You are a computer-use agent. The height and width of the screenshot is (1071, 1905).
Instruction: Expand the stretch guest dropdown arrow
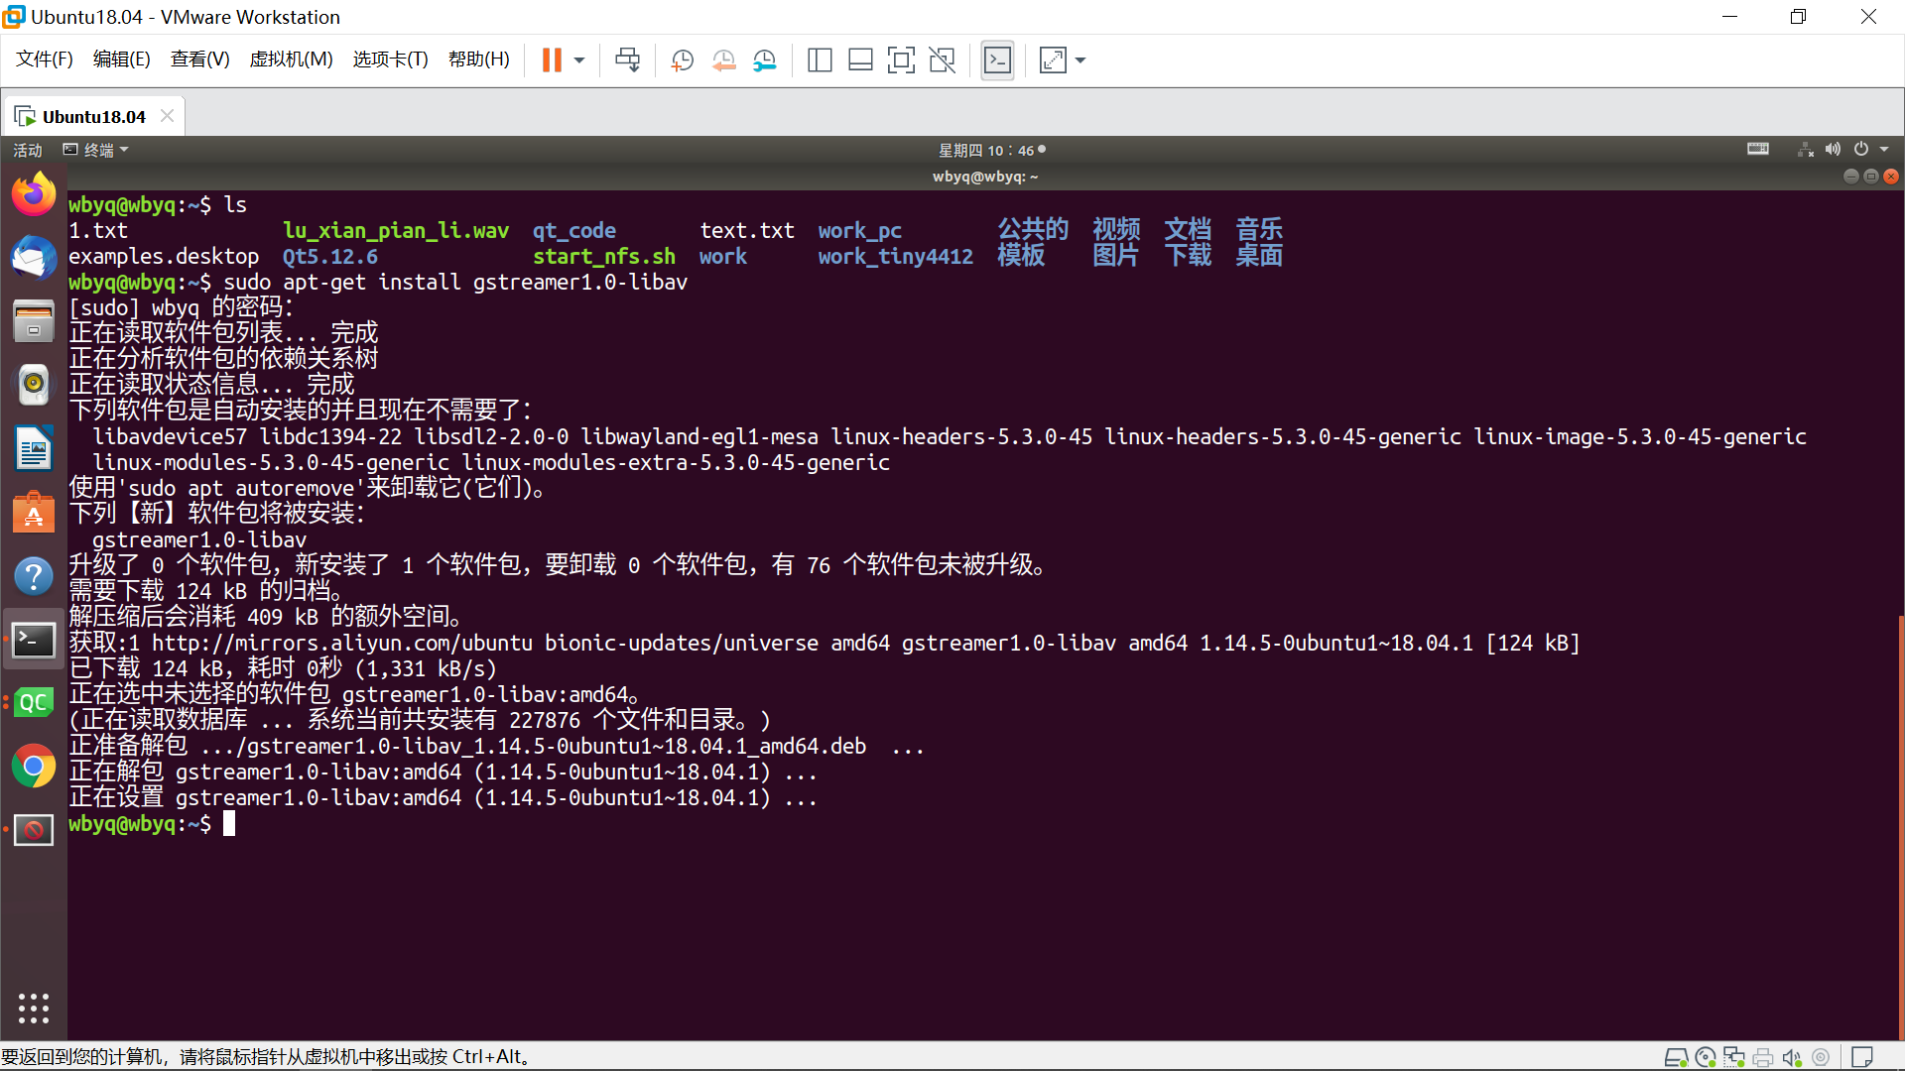(1080, 60)
